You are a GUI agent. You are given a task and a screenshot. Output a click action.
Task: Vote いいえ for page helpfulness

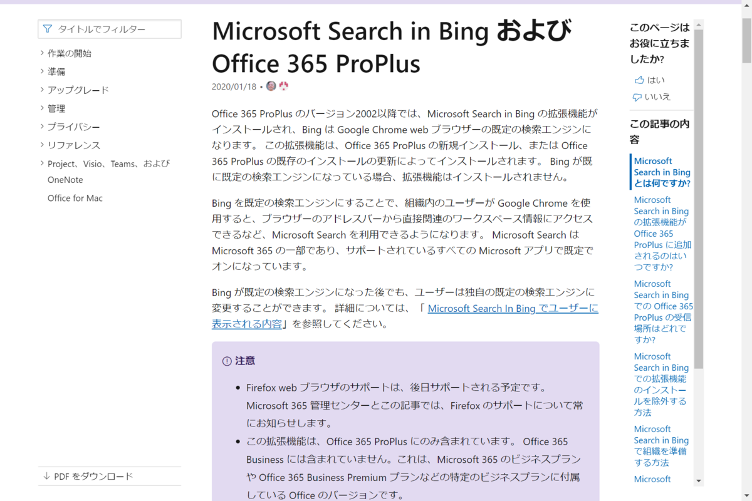(x=652, y=97)
